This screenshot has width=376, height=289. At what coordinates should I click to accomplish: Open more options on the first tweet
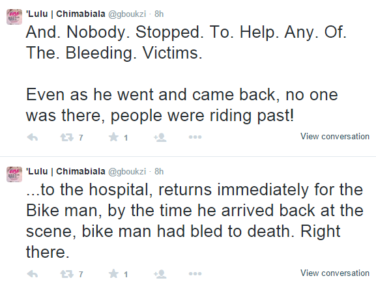[x=195, y=137]
